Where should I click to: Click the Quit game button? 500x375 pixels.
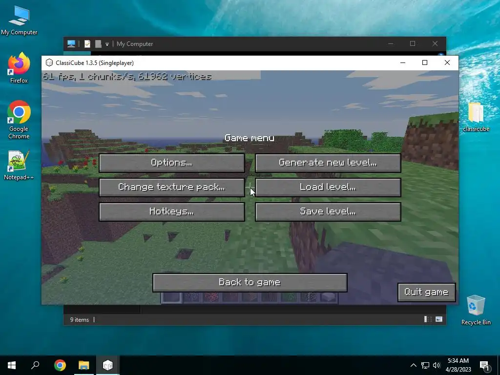[426, 292]
